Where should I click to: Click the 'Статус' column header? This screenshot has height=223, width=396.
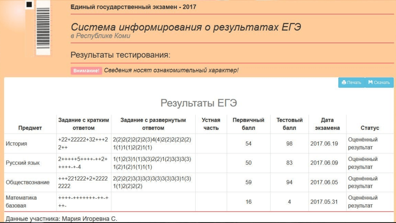(370, 128)
